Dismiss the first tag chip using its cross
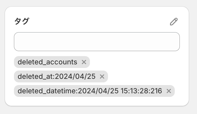This screenshot has width=197, height=114. [84, 62]
